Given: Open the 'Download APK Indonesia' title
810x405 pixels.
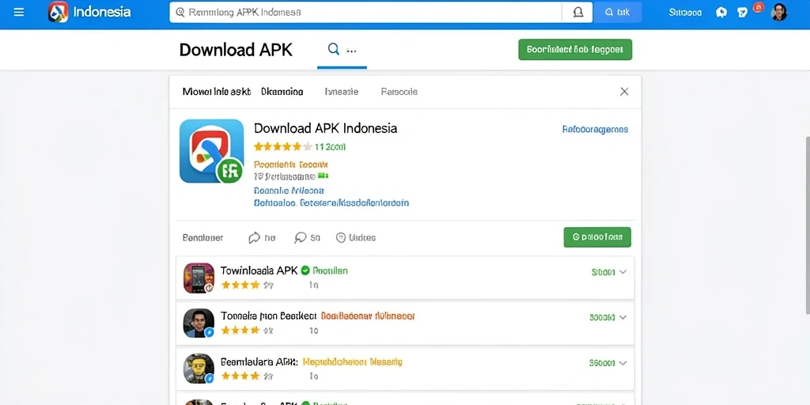Looking at the screenshot, I should coord(325,128).
